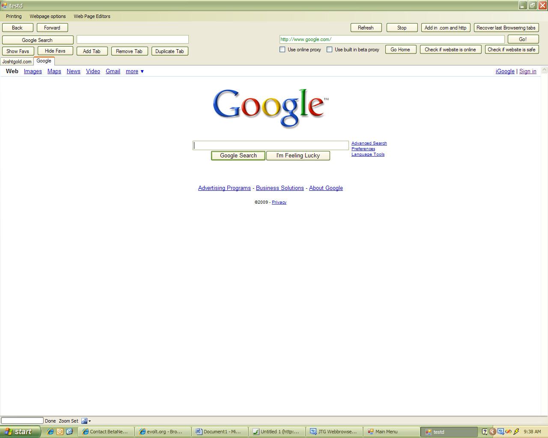Viewport: 548px width, 438px height.
Task: Click the page's Google Search button
Action: 238,156
